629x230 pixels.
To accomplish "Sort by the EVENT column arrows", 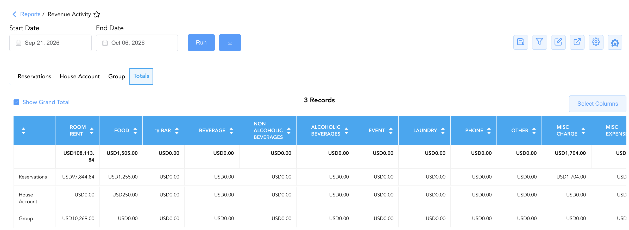I will point(391,131).
